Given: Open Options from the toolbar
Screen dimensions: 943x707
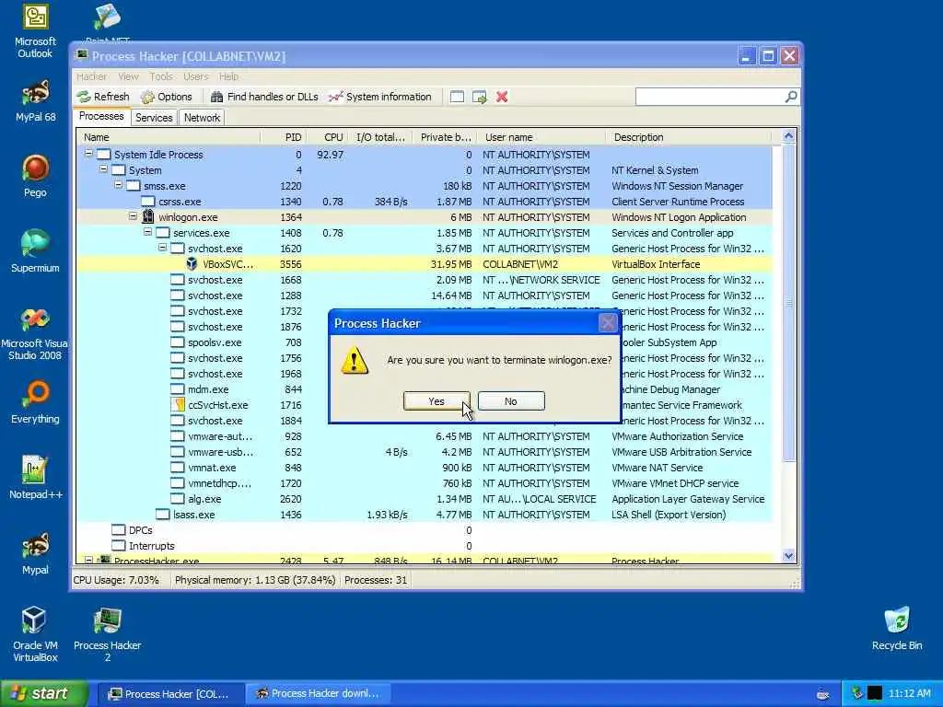Looking at the screenshot, I should (166, 97).
